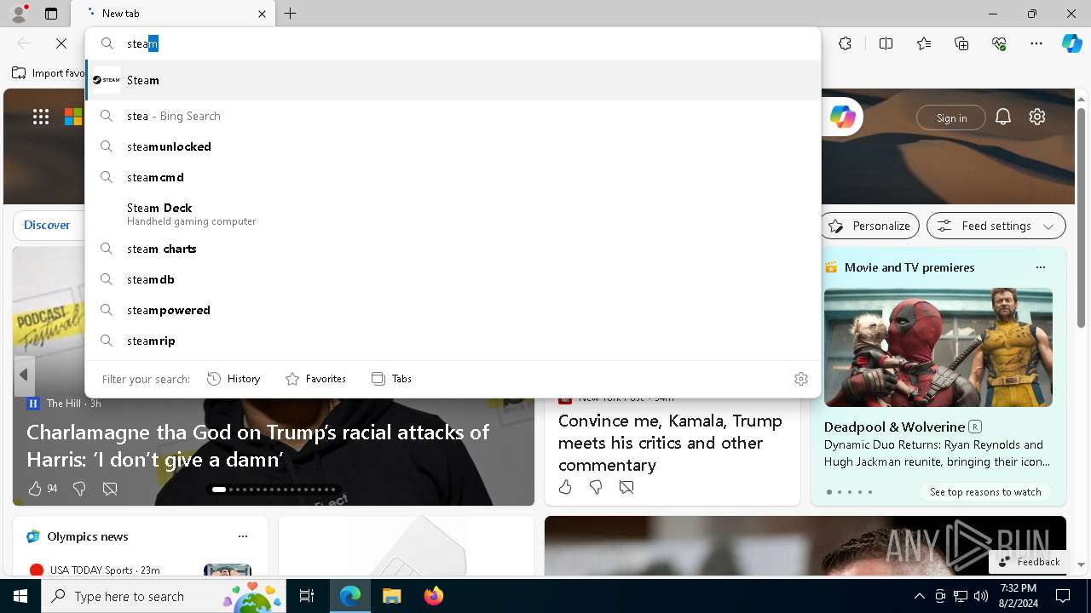Screen dimensions: 1091x613
Task: Switch to the Discover feed tab
Action: (47, 225)
